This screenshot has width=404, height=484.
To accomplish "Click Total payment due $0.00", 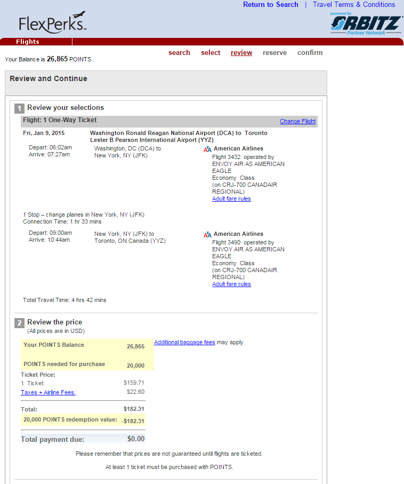I will pyautogui.click(x=136, y=439).
